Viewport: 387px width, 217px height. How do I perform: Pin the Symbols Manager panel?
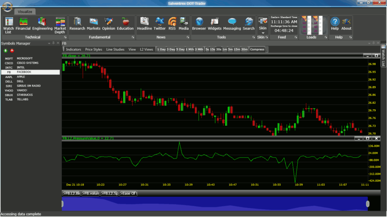pos(53,43)
